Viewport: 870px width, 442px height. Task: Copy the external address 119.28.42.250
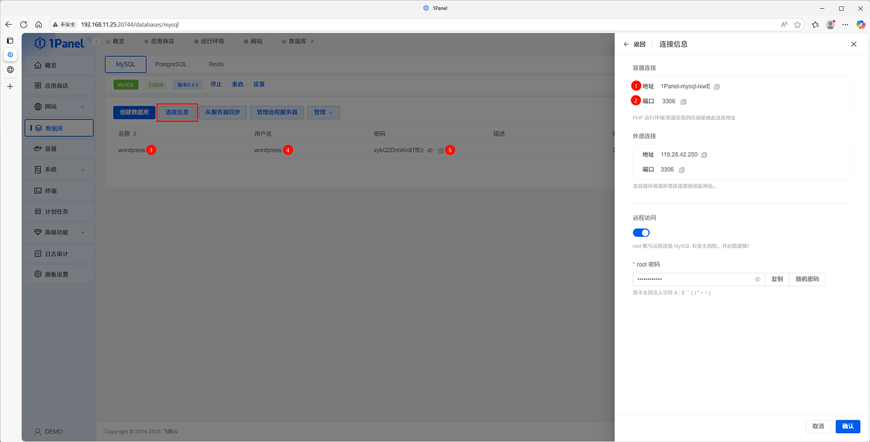tap(704, 153)
